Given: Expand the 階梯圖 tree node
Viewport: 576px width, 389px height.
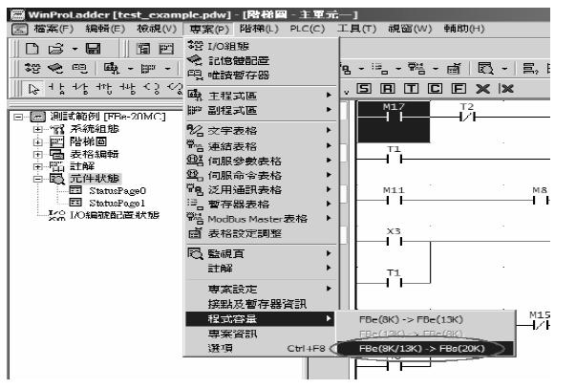Looking at the screenshot, I should pyautogui.click(x=38, y=141).
